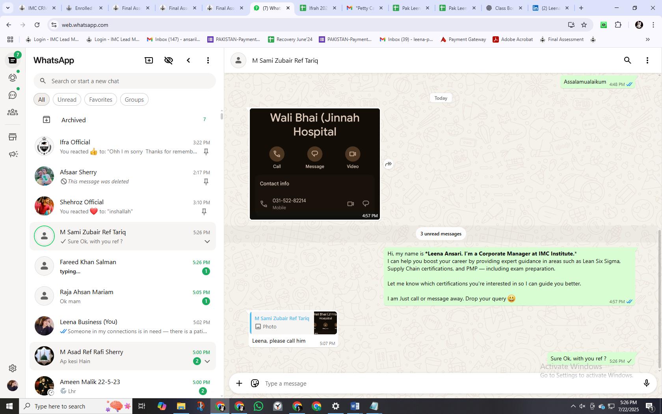Start a new chat icon
662x414 pixels.
pyautogui.click(x=149, y=60)
